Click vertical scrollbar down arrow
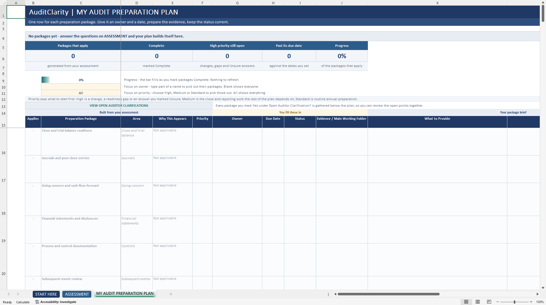The height and width of the screenshot is (305, 546). point(543,288)
